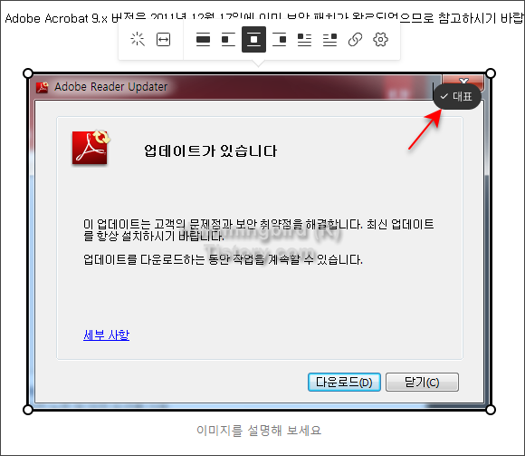
Task: Click the fit-to-width arrows icon
Action: tap(164, 40)
